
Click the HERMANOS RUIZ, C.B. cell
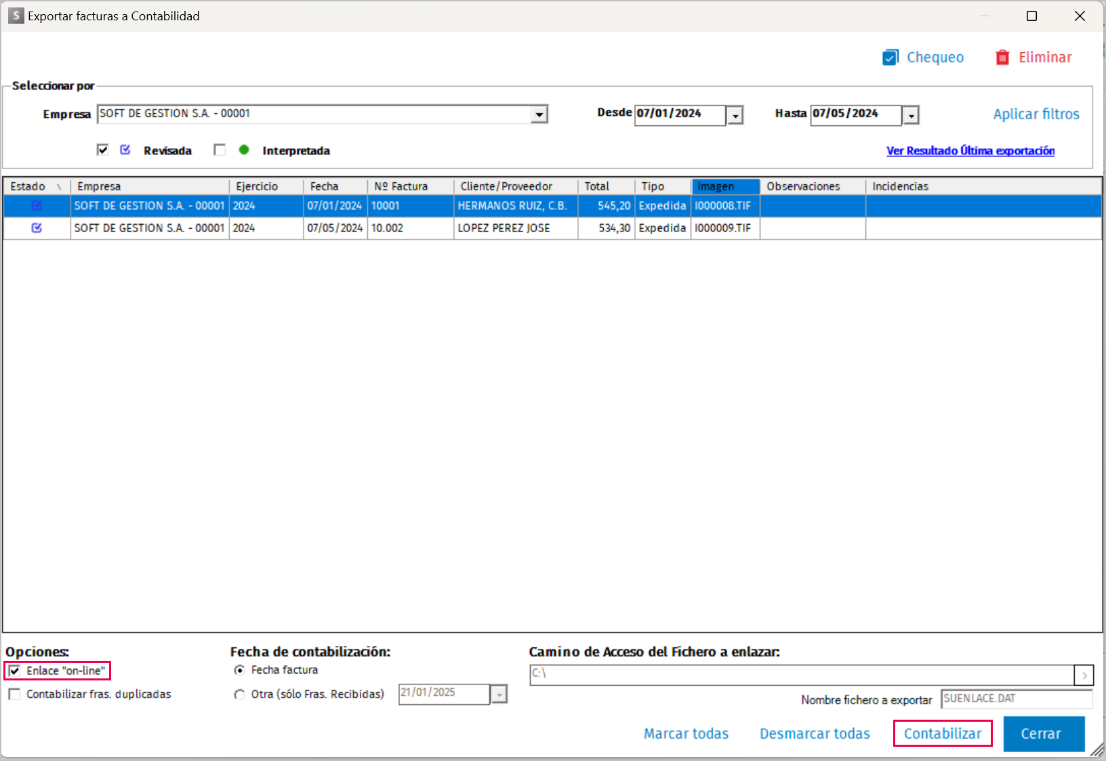(x=516, y=206)
